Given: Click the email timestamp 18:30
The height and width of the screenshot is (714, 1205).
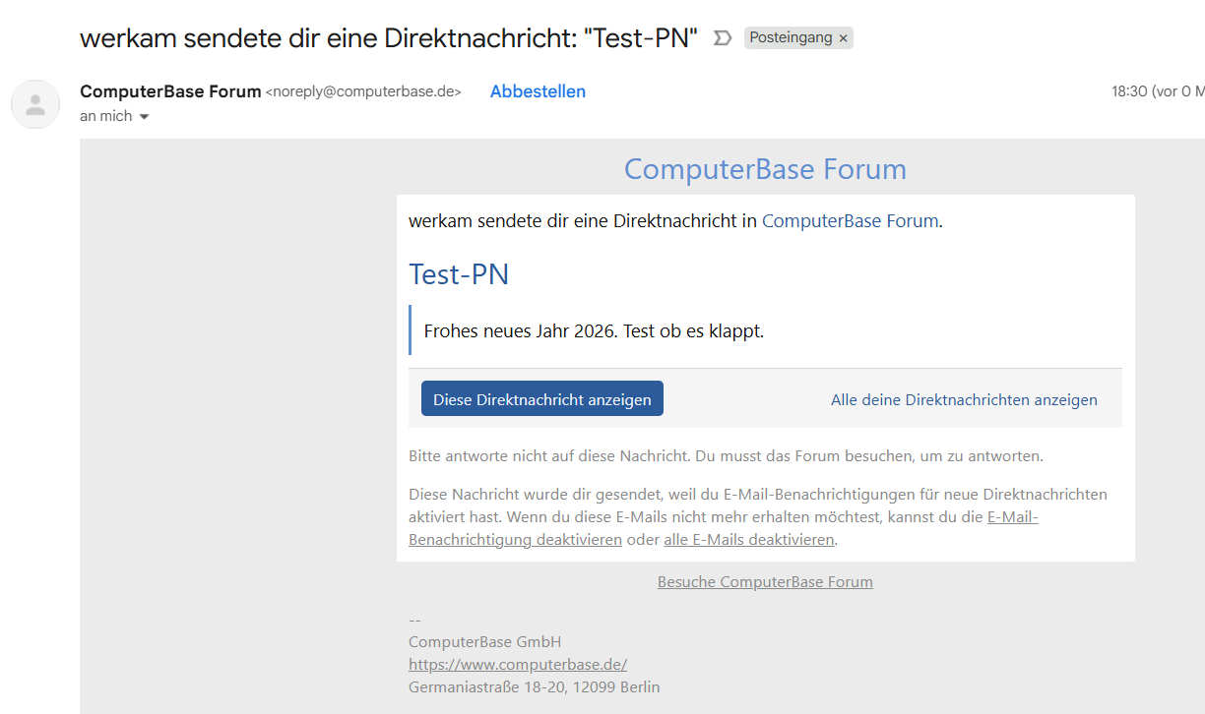Looking at the screenshot, I should click(x=1129, y=91).
